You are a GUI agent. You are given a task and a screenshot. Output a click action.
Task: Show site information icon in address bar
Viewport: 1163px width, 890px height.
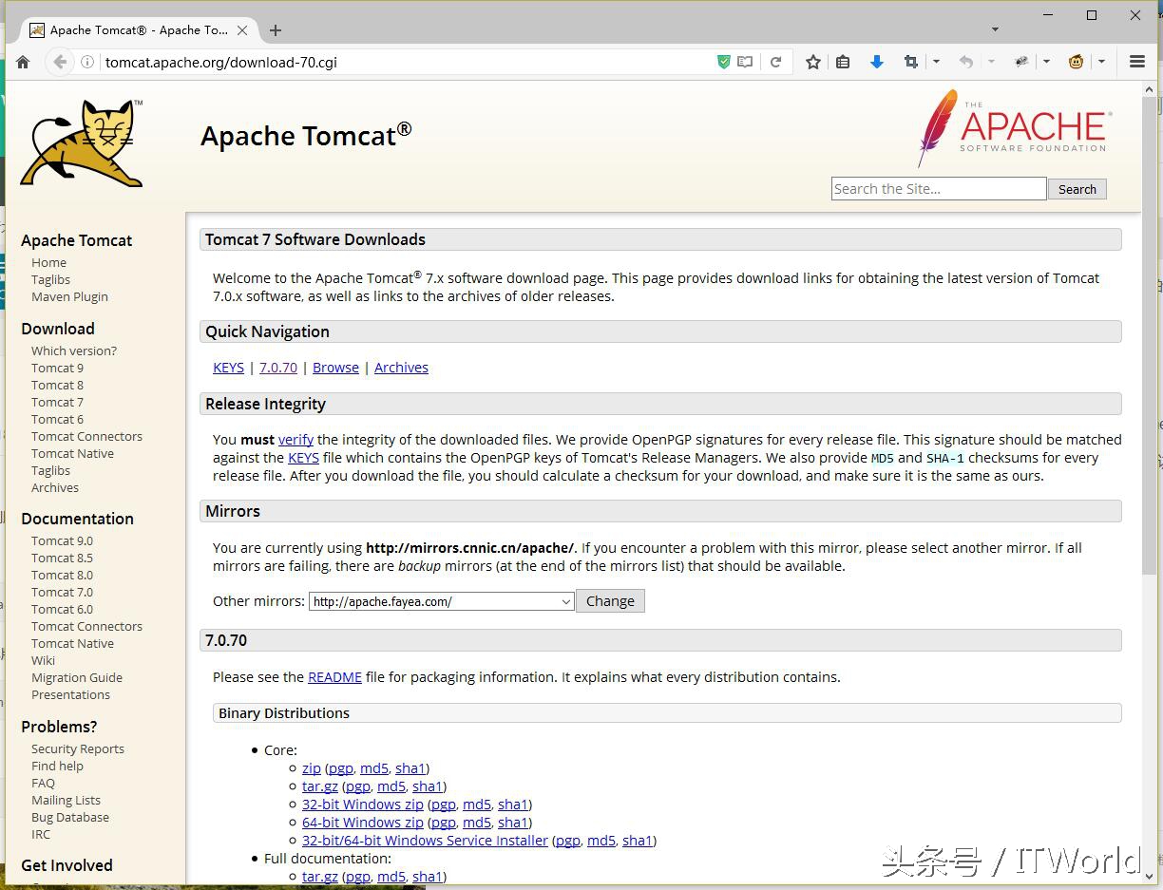87,62
